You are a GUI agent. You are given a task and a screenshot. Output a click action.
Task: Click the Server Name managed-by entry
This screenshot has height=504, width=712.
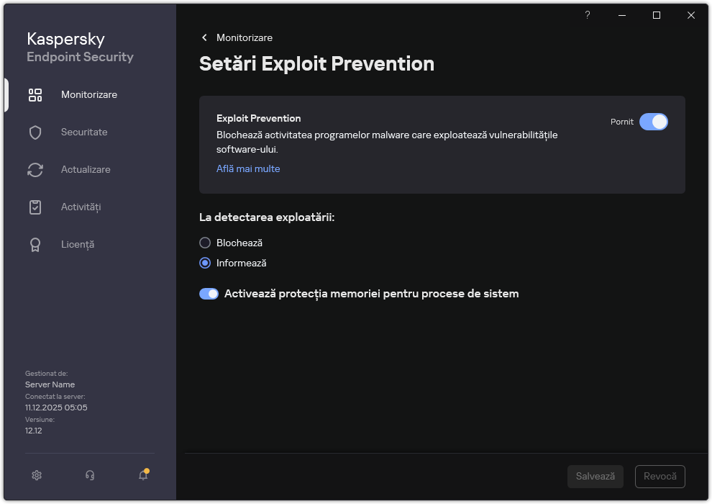pyautogui.click(x=50, y=384)
